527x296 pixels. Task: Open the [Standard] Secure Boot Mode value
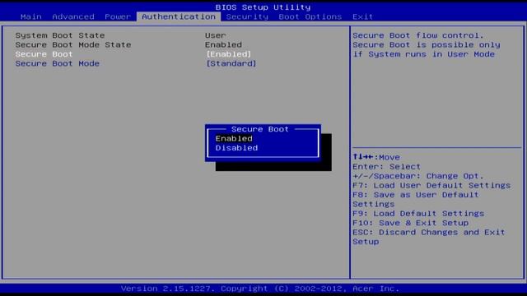click(231, 63)
